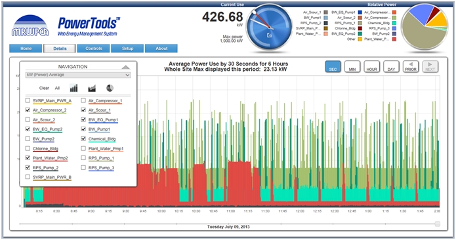Image resolution: width=456 pixels, height=240 pixels.
Task: Enable the Chlorine_Bldg checkbox
Action: coord(28,148)
